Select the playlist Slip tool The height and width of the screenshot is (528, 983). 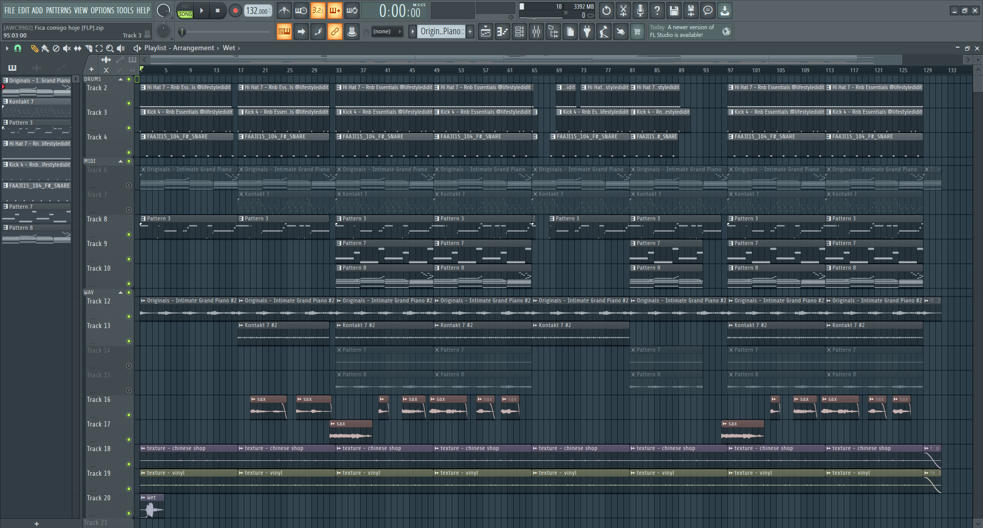click(x=77, y=48)
